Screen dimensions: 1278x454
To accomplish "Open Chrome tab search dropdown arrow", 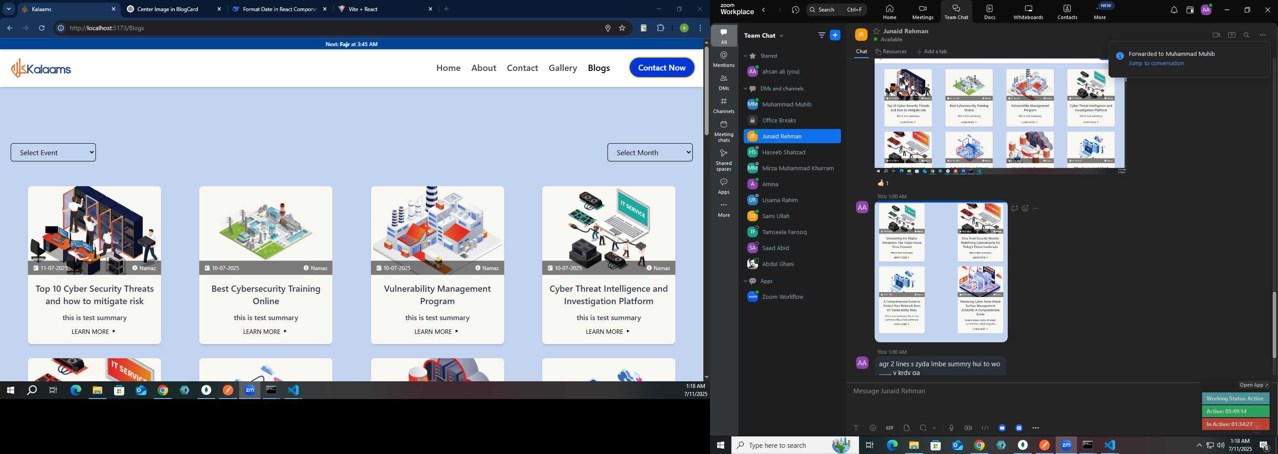I will (x=9, y=9).
